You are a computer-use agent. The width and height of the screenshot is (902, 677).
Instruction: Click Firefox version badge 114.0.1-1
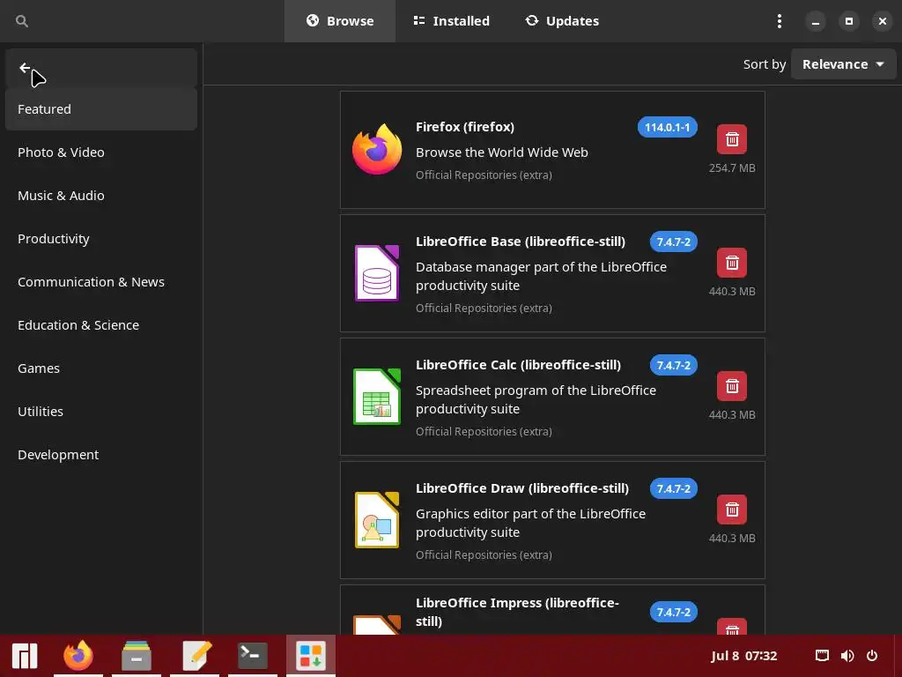[x=668, y=127]
